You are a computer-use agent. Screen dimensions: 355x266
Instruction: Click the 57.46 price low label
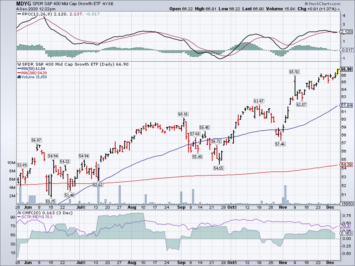280,144
